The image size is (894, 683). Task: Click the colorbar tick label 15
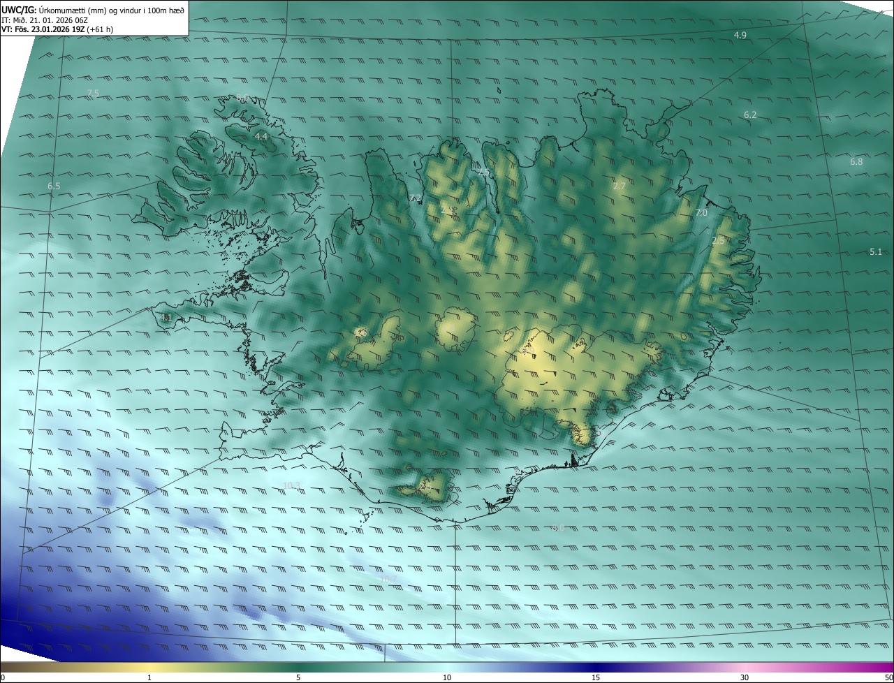[596, 677]
